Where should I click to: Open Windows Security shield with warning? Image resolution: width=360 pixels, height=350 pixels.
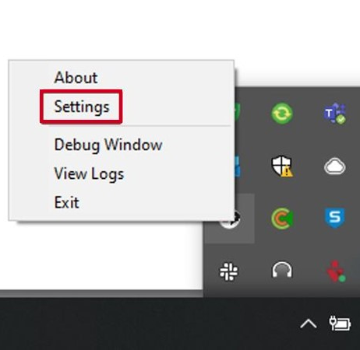(282, 166)
